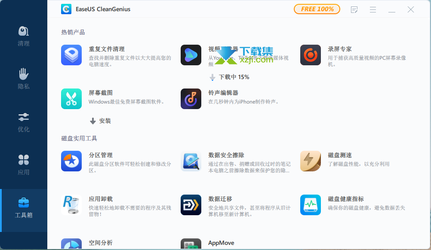Select the 数据安全擦除 data wipe icon

[x=191, y=161]
